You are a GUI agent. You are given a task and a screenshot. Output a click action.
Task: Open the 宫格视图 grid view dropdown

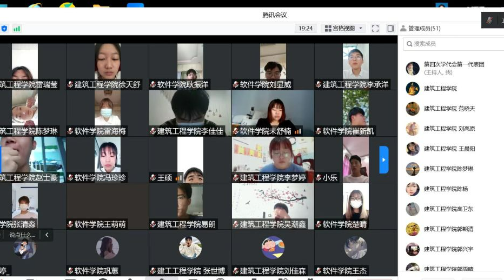[x=343, y=28]
